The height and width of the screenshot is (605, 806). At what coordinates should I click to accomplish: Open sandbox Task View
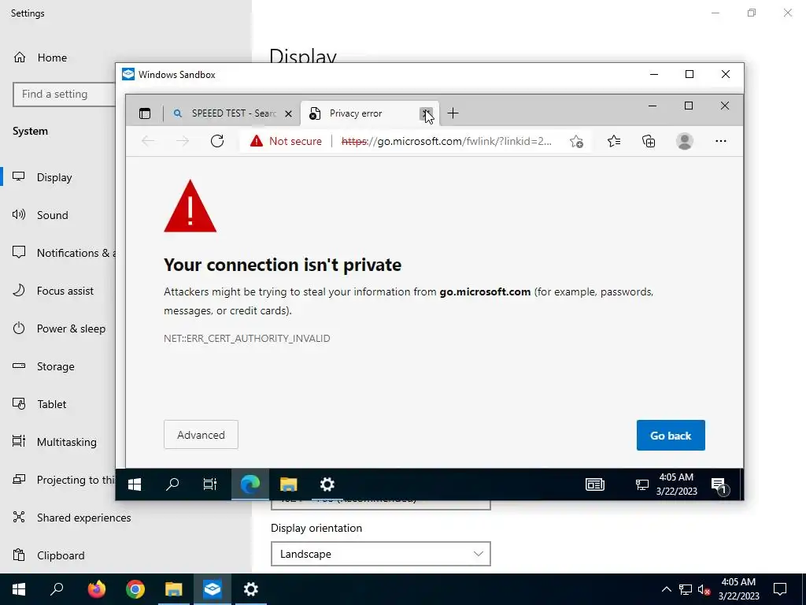coord(209,484)
